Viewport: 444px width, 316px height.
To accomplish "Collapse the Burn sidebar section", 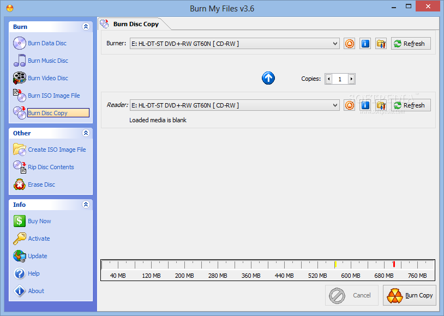I will (x=86, y=27).
